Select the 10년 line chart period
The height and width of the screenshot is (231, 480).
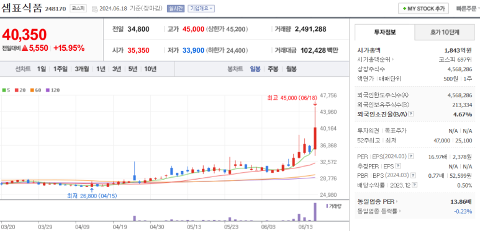click(x=150, y=69)
